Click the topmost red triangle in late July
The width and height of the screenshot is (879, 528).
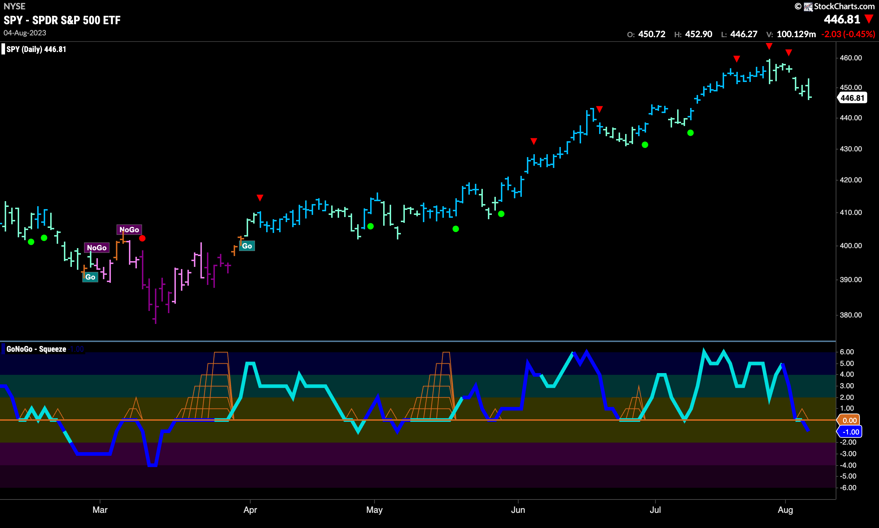[769, 46]
